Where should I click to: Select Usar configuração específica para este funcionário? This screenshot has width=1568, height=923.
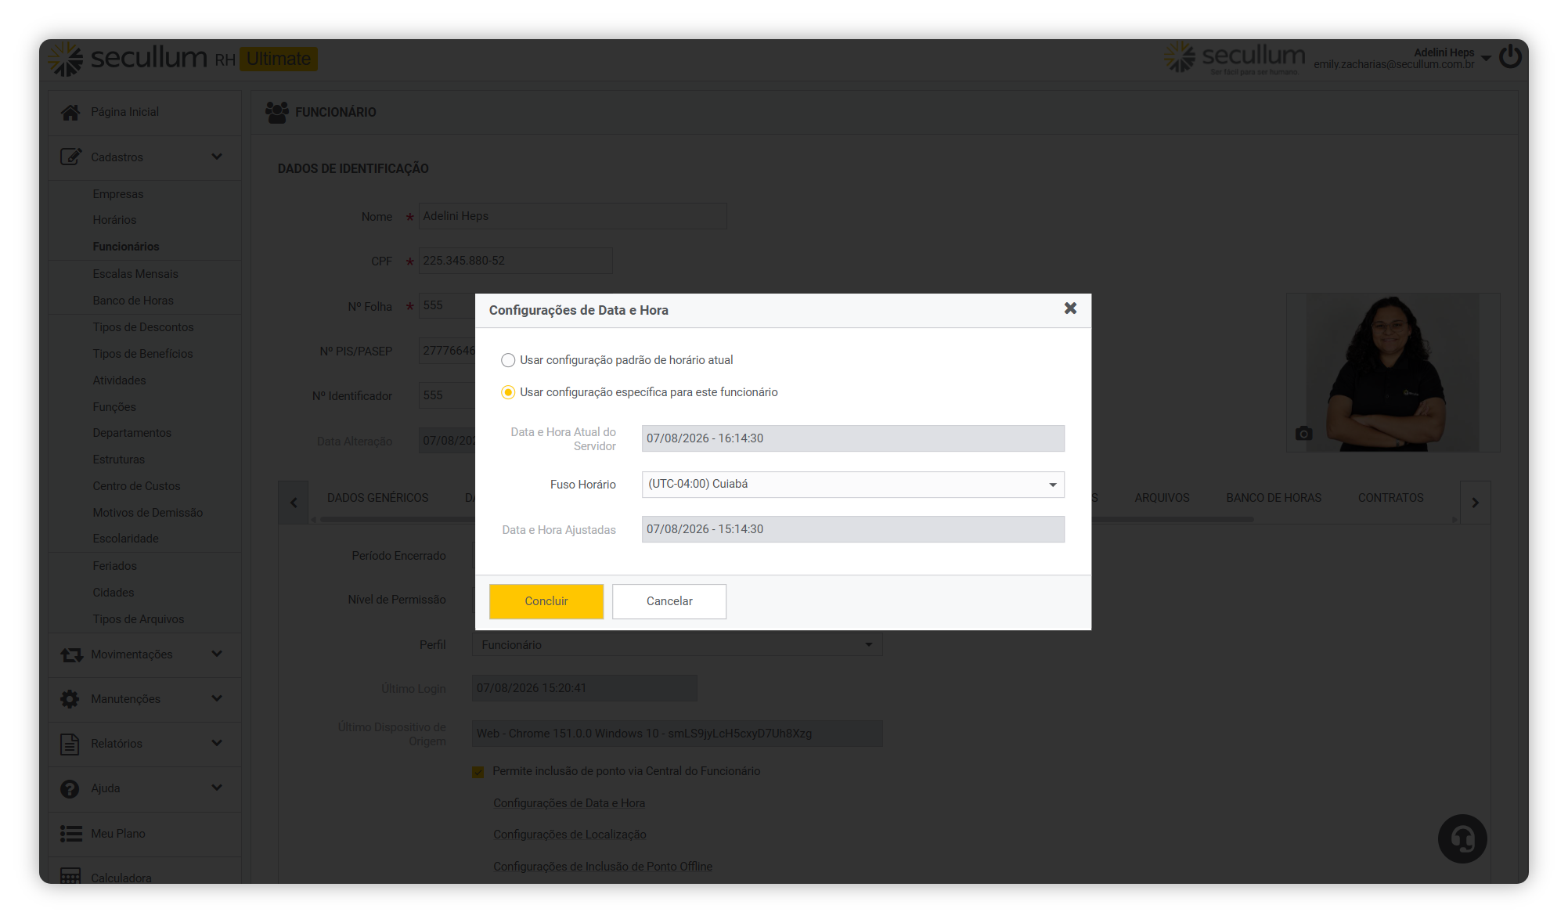(508, 392)
